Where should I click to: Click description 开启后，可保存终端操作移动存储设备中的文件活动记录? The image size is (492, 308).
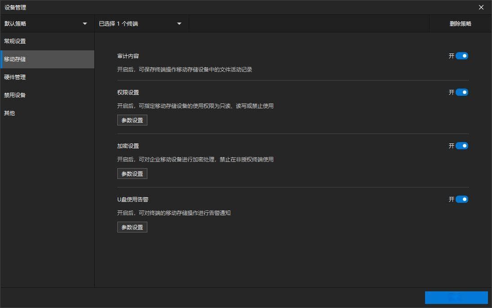[x=185, y=69]
